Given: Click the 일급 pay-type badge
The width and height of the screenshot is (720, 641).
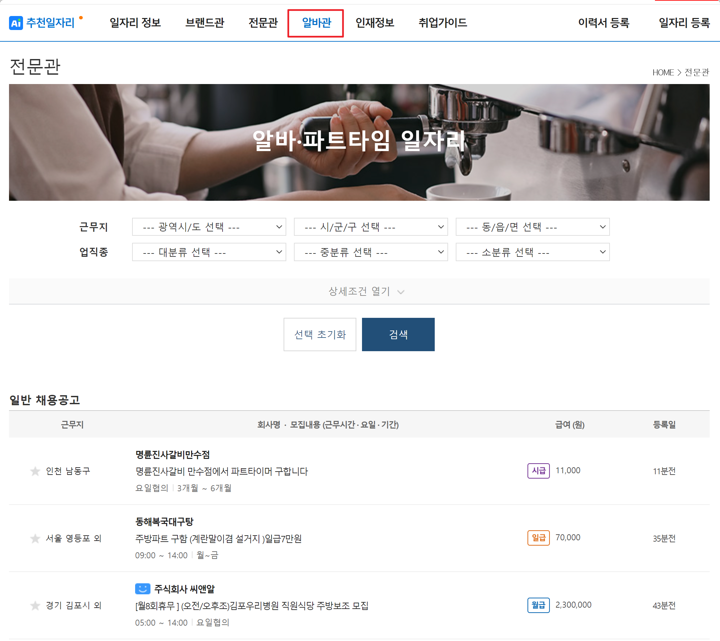Looking at the screenshot, I should pos(538,538).
